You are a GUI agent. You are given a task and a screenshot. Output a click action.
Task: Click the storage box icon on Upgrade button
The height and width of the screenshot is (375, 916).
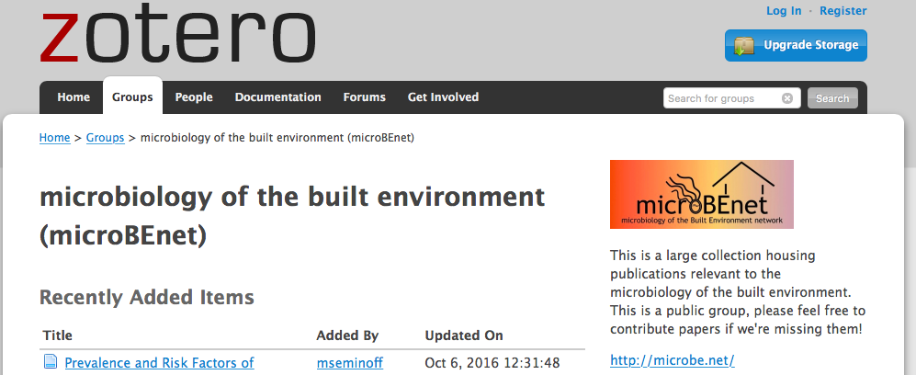744,46
